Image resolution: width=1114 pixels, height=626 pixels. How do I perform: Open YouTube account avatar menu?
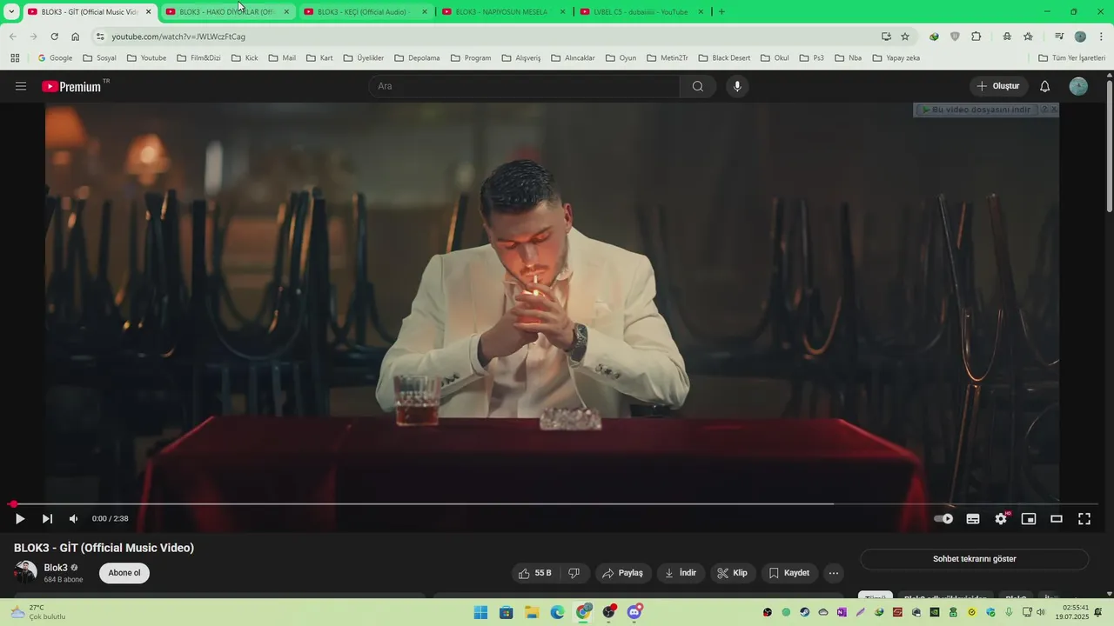pos(1078,86)
